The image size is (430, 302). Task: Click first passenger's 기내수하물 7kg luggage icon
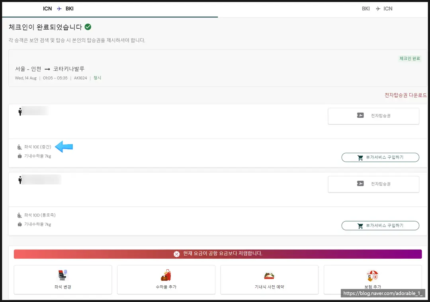pos(20,156)
